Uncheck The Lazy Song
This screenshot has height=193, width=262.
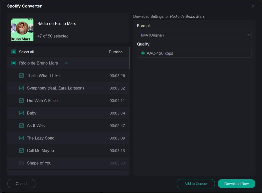21,138
